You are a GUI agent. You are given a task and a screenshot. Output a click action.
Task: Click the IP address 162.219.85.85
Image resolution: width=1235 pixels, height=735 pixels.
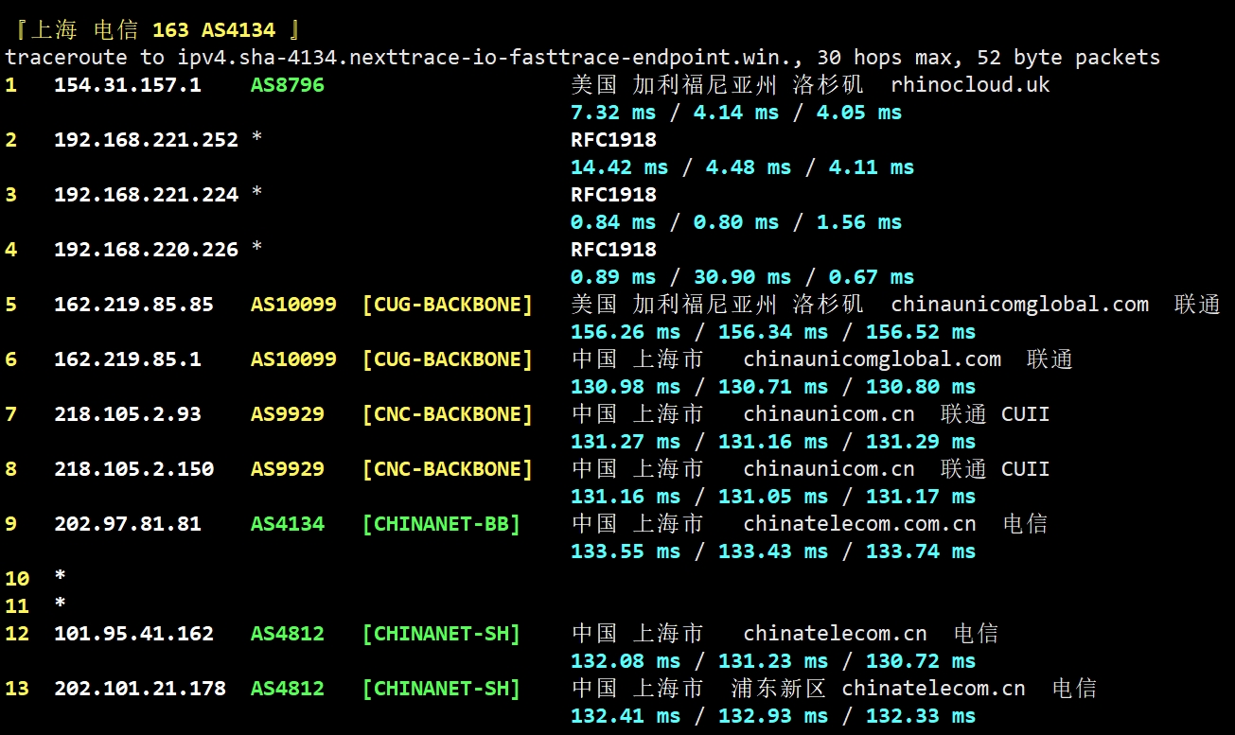pos(133,305)
